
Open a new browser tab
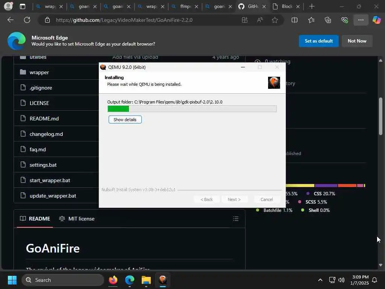pyautogui.click(x=312, y=6)
